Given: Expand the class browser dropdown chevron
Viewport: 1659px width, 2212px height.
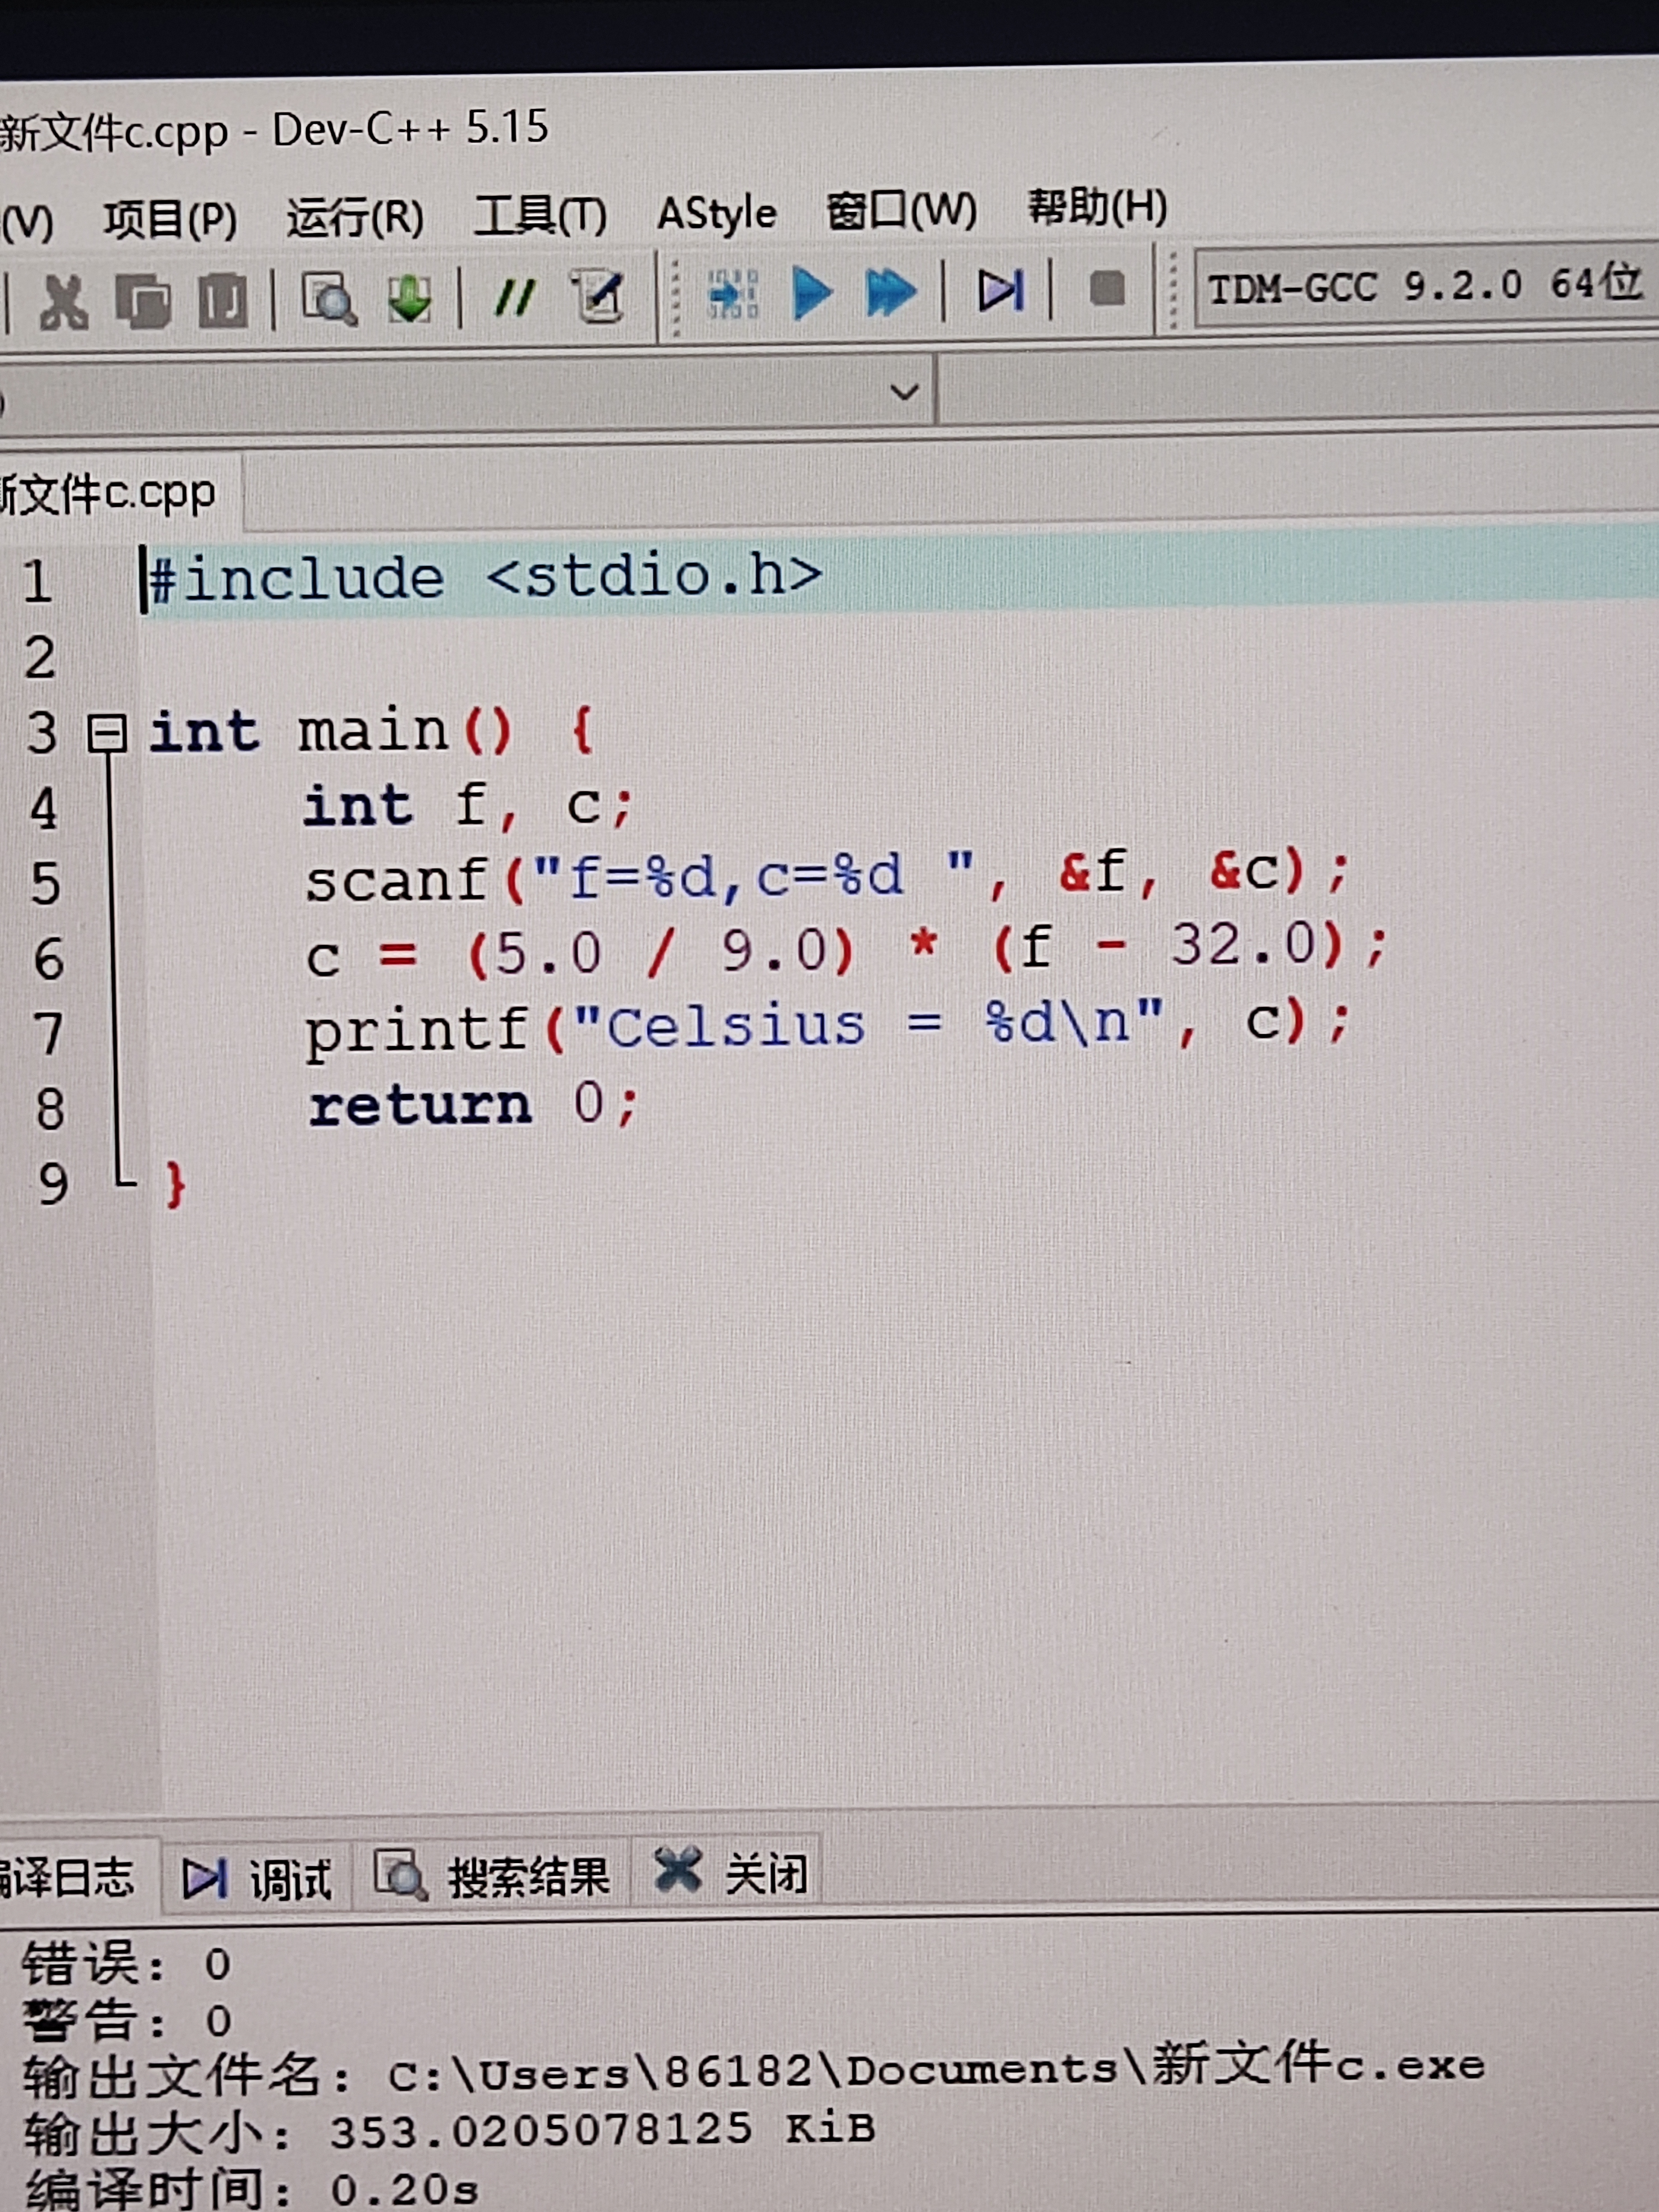Looking at the screenshot, I should (x=904, y=391).
